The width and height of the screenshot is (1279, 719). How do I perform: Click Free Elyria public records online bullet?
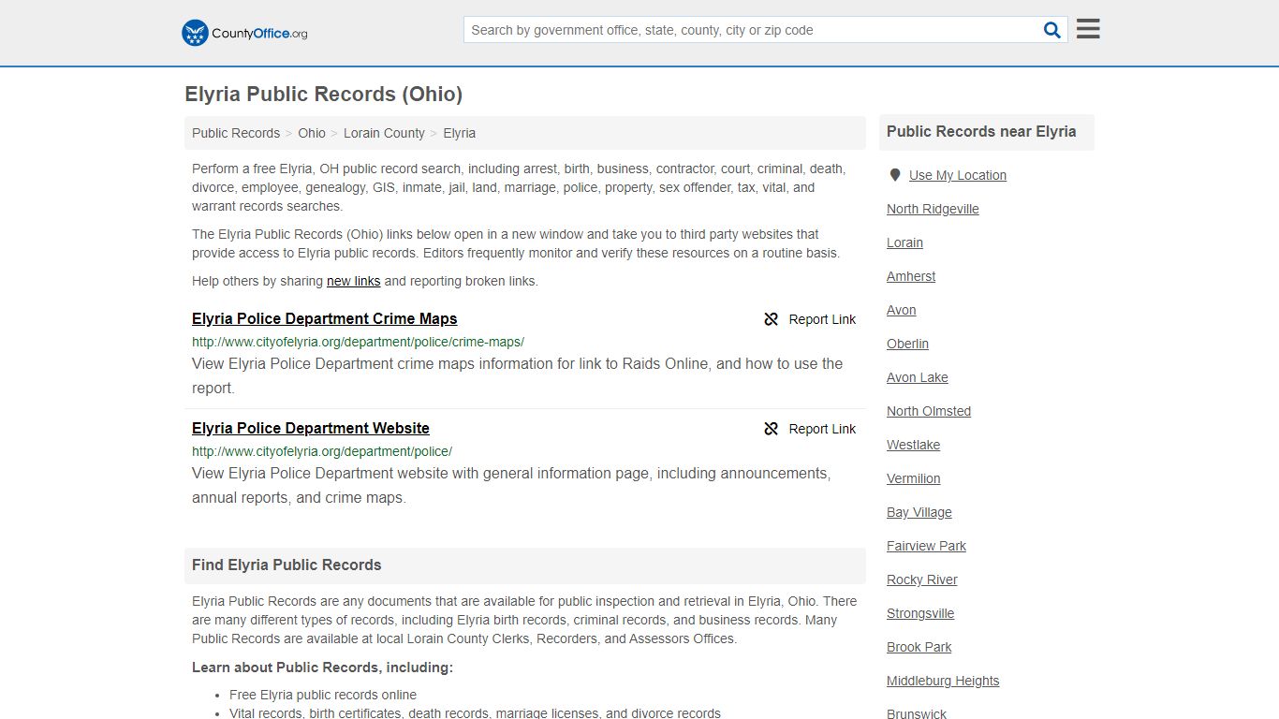click(323, 695)
